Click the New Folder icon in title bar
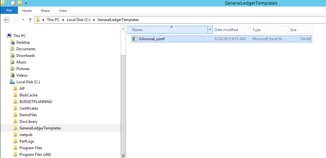The width and height of the screenshot is (326, 158). tap(20, 3)
